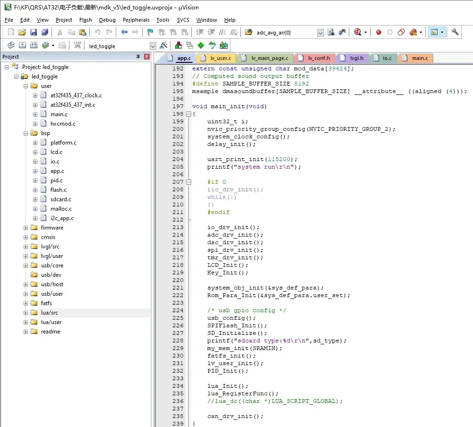This screenshot has width=473, height=427.
Task: Click the Download LOAD icon
Action: (x=77, y=45)
